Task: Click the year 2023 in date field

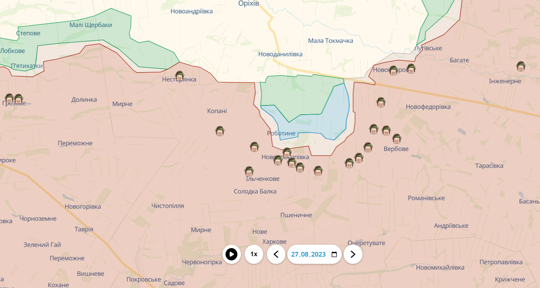Action: pyautogui.click(x=318, y=255)
